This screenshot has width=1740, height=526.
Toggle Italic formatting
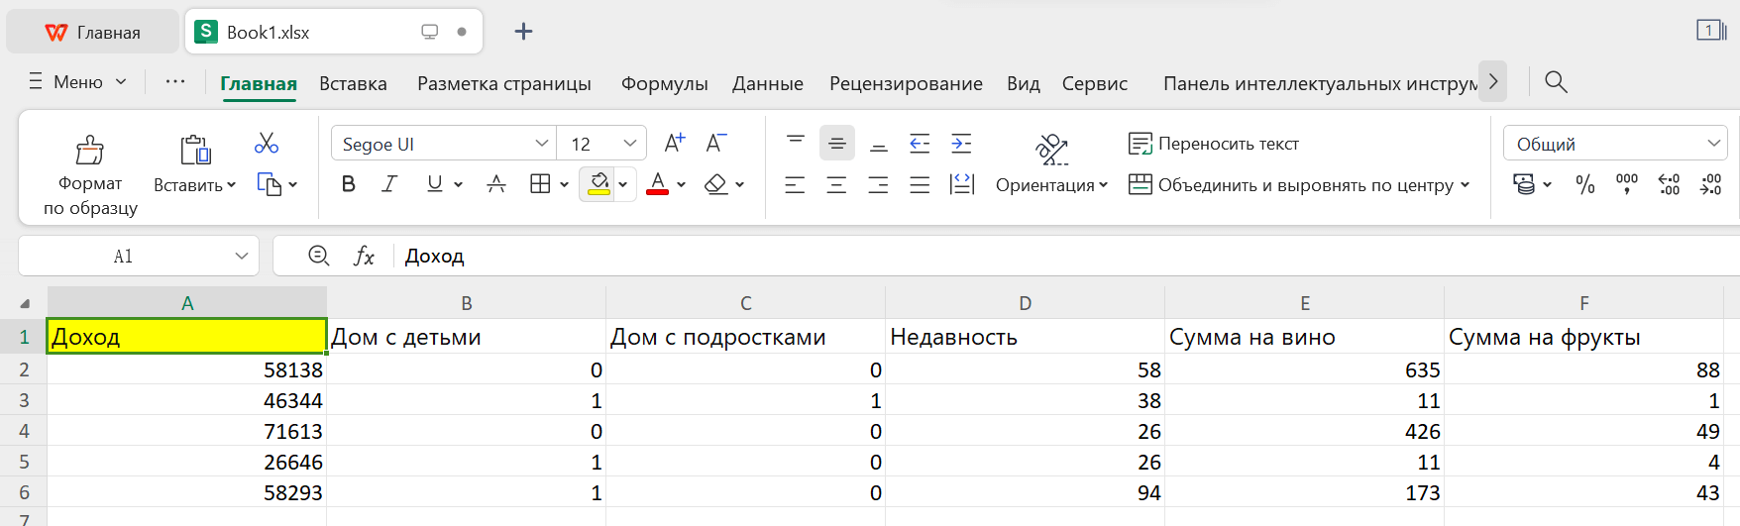[390, 184]
